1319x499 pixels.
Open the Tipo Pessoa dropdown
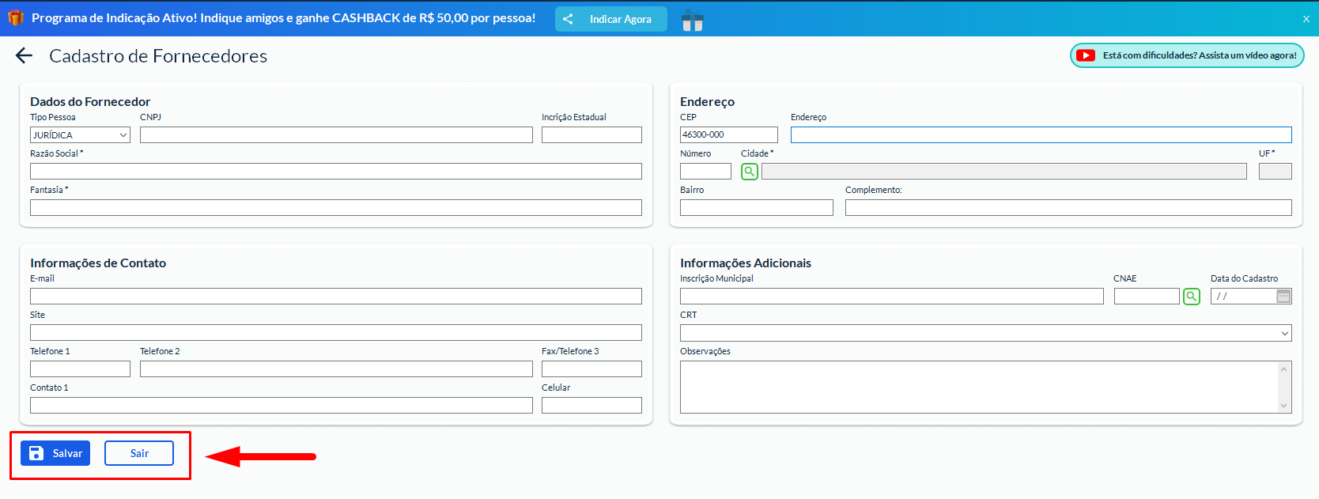(x=80, y=135)
